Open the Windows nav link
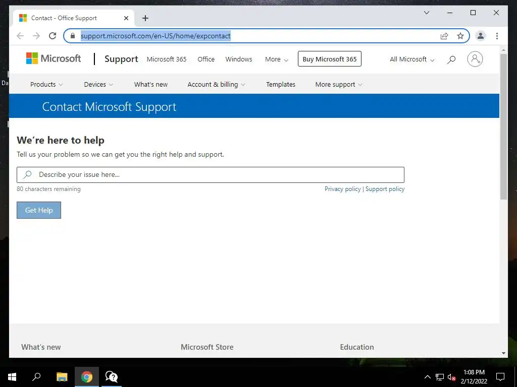Viewport: 517px width, 387px height. click(x=239, y=59)
